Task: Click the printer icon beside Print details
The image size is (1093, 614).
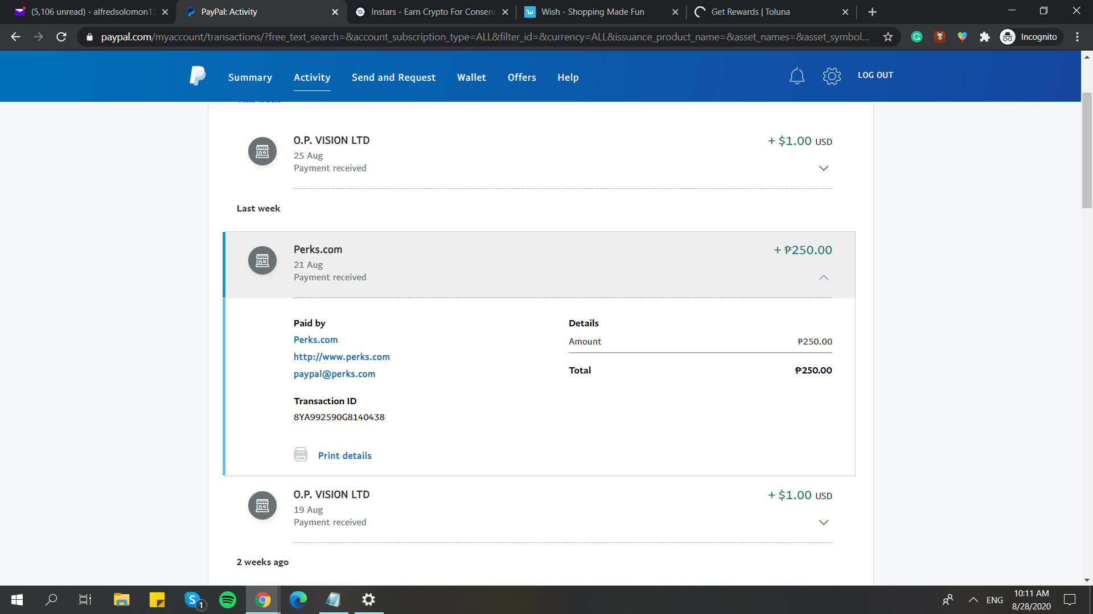Action: coord(301,454)
